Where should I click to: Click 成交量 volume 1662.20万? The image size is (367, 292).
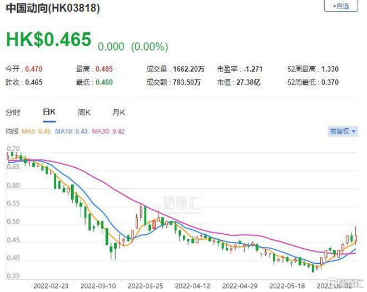coord(189,69)
